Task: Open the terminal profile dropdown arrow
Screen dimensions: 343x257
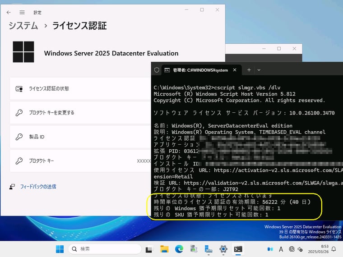Action: pos(259,70)
